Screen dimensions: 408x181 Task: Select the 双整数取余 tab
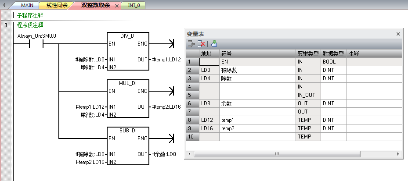click(x=95, y=5)
